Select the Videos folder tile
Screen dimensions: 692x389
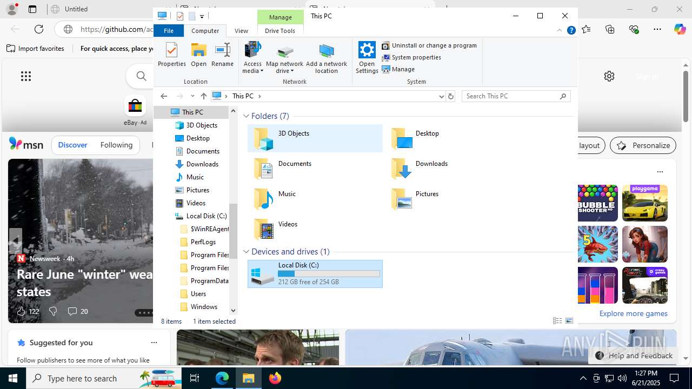coord(315,229)
